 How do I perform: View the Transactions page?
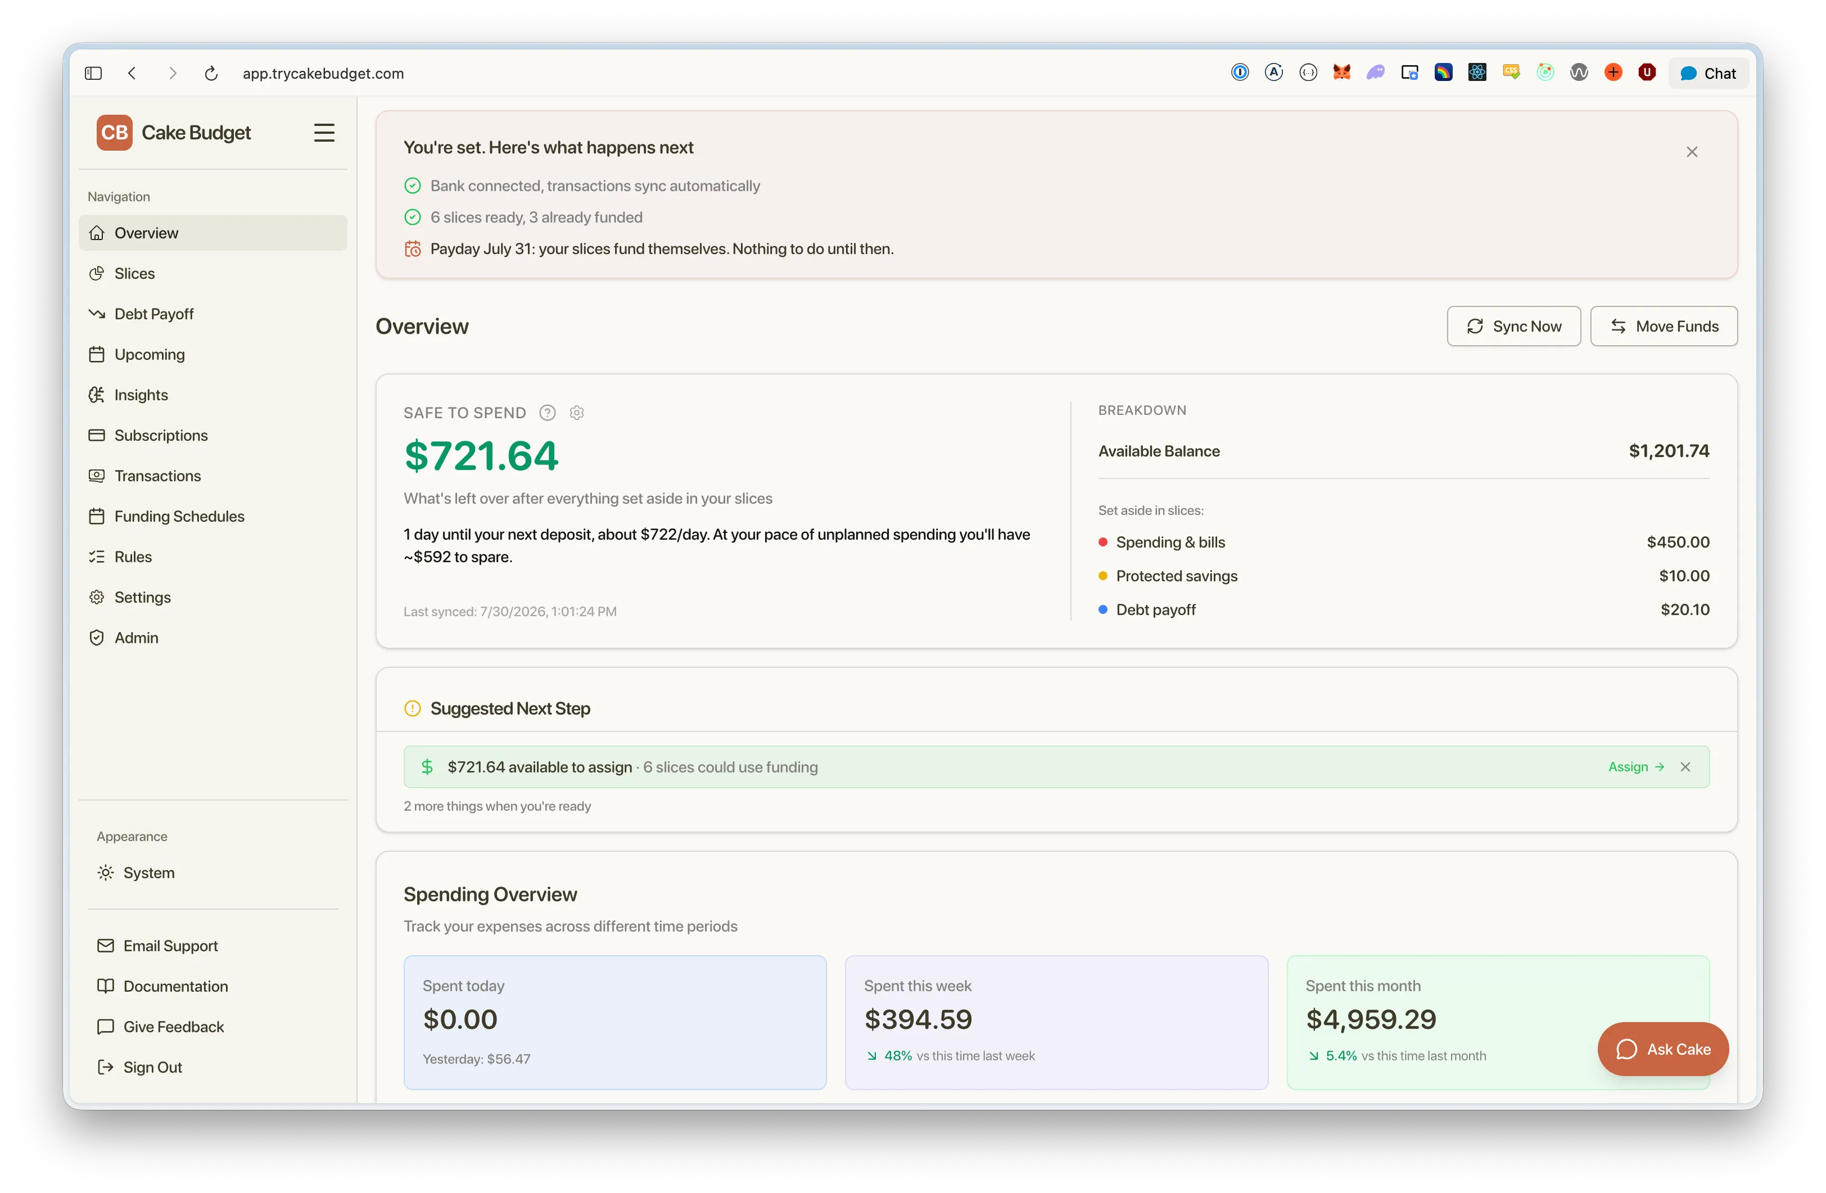tap(213, 476)
